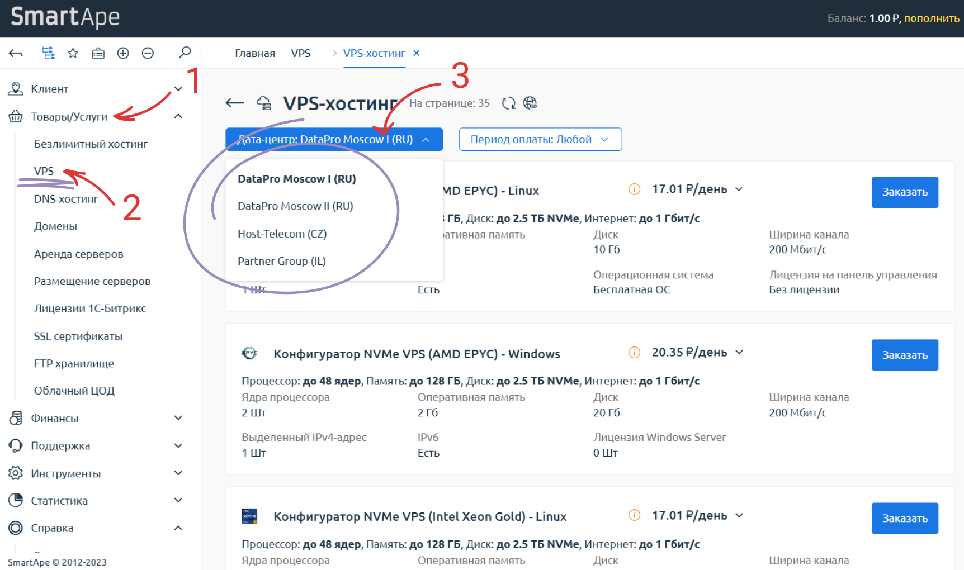Open the VPS sidebar item

(x=44, y=171)
